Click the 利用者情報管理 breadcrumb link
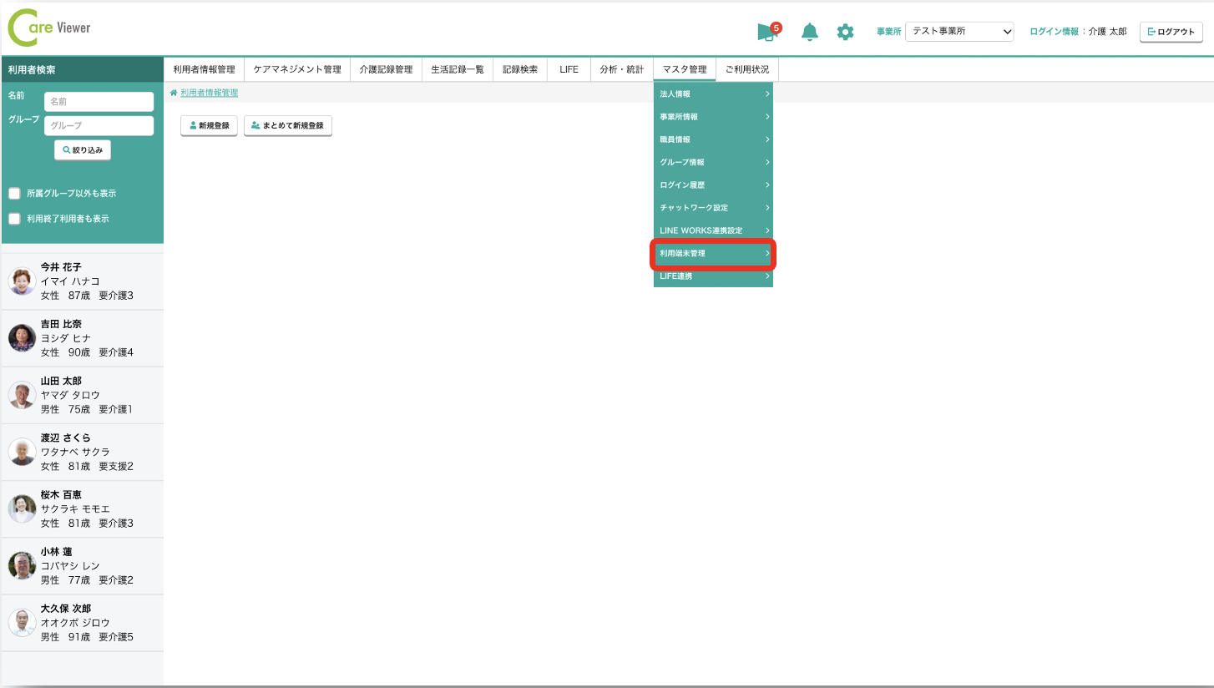 click(x=208, y=94)
